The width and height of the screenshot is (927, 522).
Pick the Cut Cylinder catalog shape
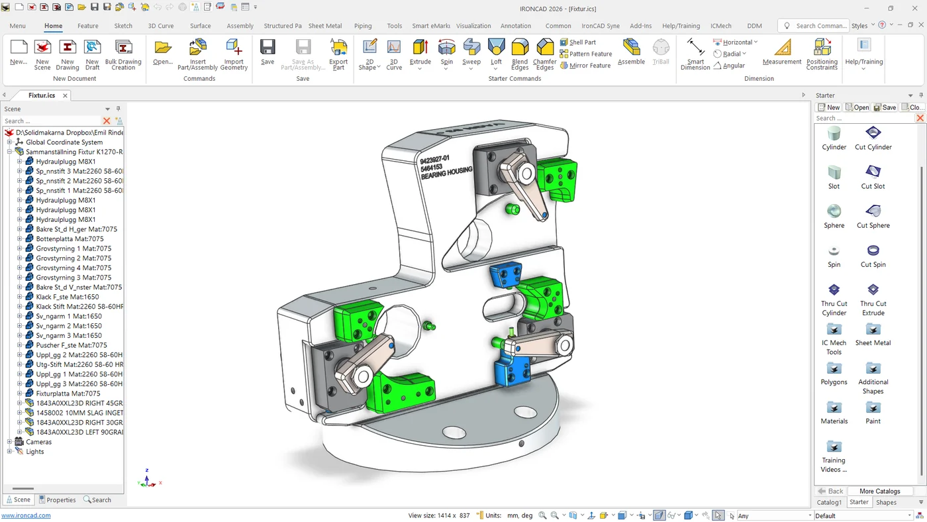[873, 138]
